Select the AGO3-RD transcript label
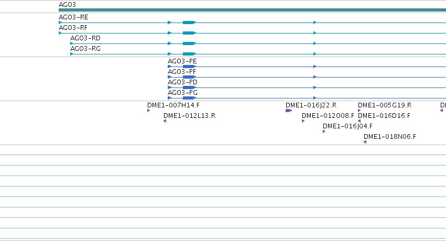The height and width of the screenshot is (241, 446). (85, 38)
